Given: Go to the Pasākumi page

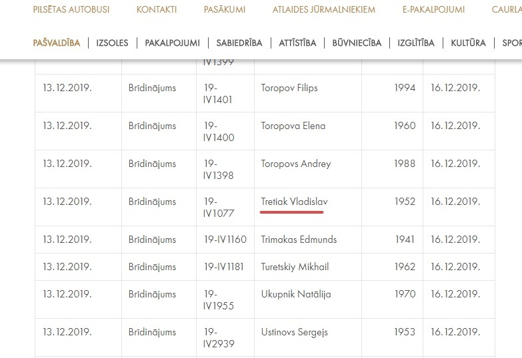Looking at the screenshot, I should (x=225, y=9).
